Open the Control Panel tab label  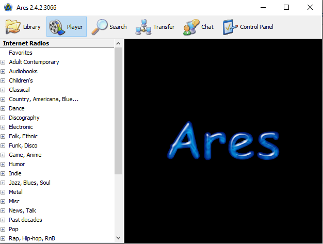(256, 27)
